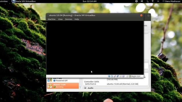Click the green host key capture icon

pos(130,76)
